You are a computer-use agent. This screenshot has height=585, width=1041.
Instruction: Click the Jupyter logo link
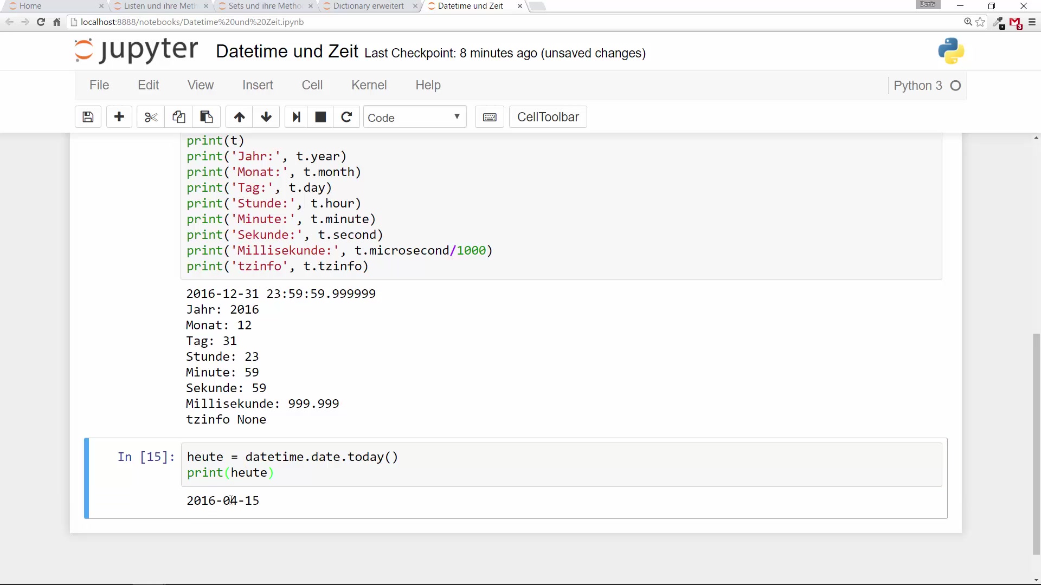(x=137, y=51)
